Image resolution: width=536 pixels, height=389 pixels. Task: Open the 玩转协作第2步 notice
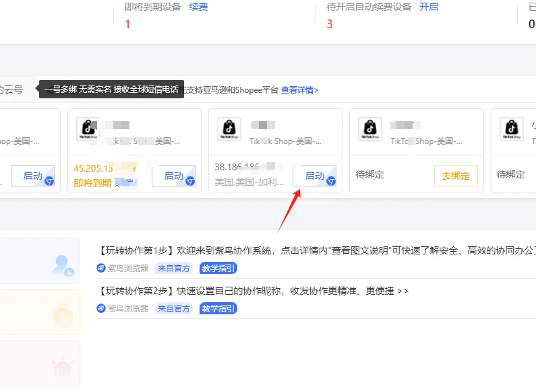tap(253, 291)
